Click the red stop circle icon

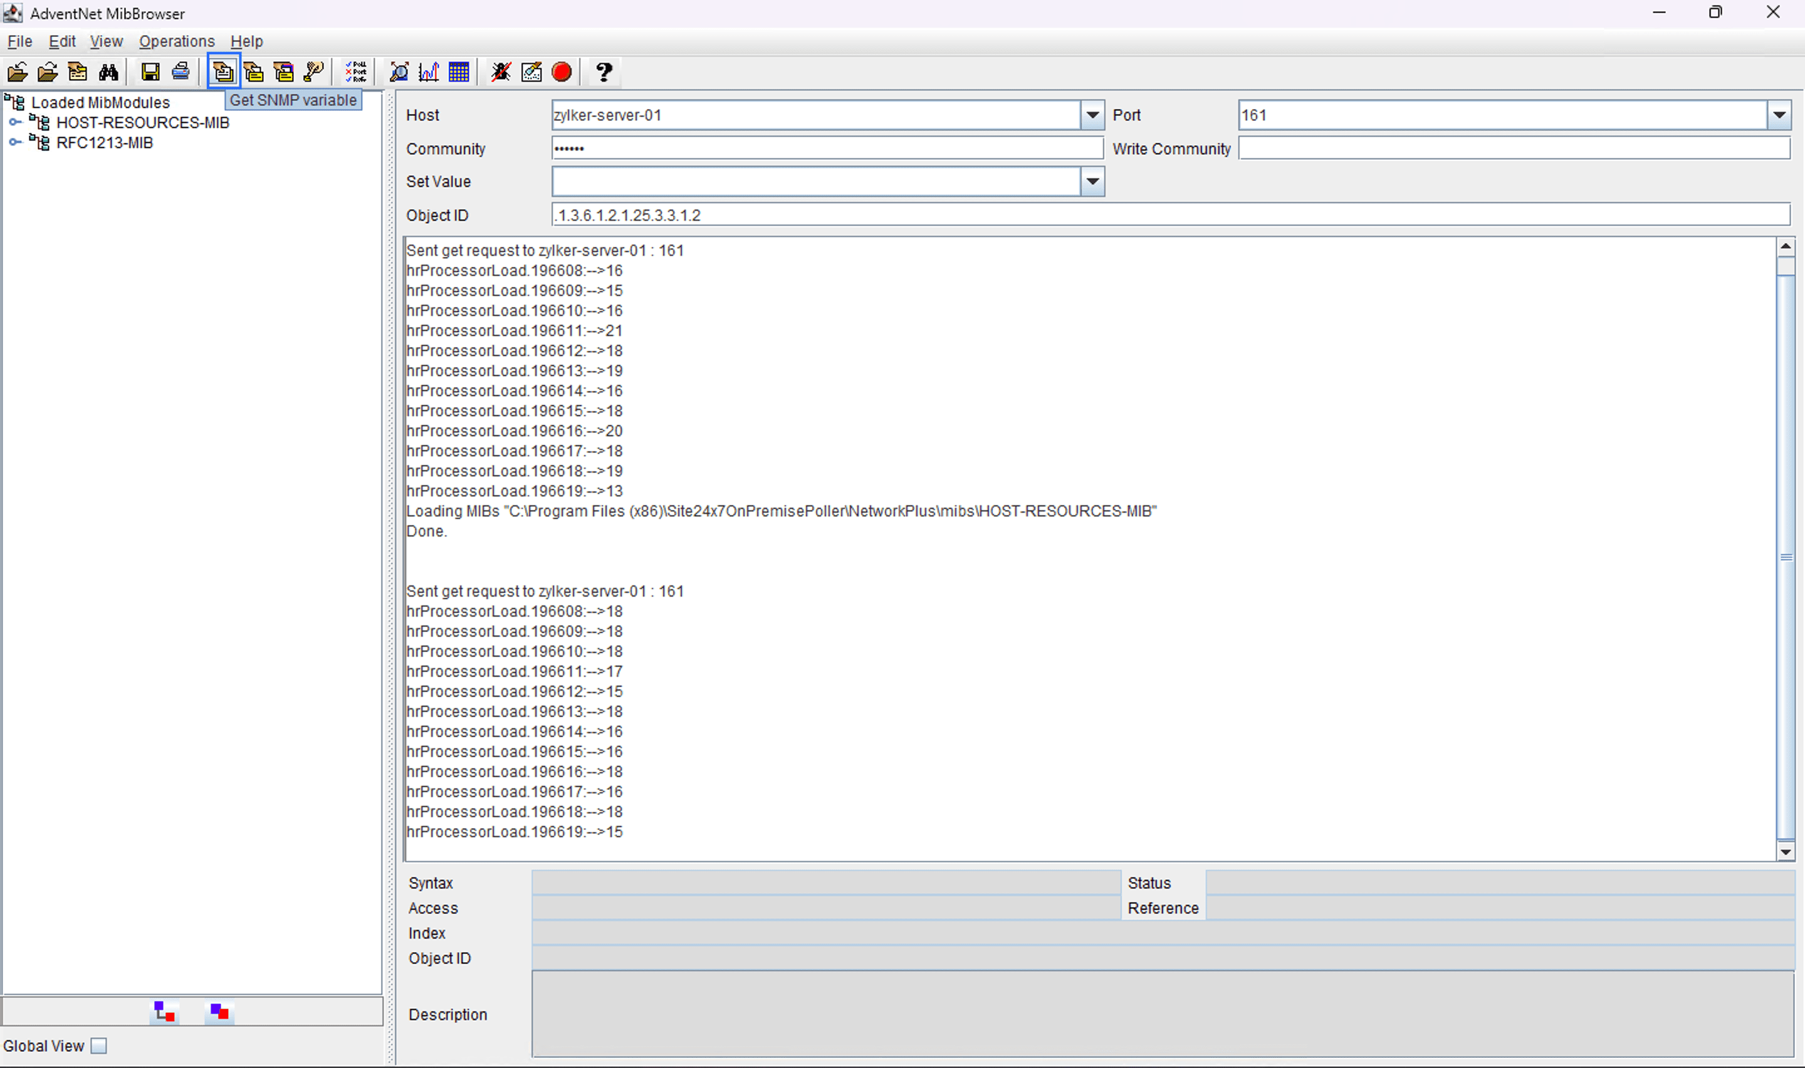tap(562, 72)
